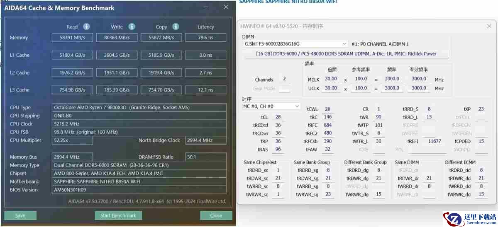This screenshot has width=498, height=227.
Task: Click the tXP value 23
Action: click(481, 109)
